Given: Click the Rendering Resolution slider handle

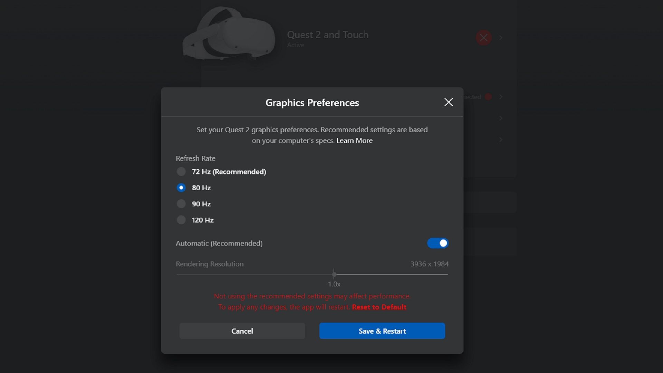Looking at the screenshot, I should pos(334,275).
